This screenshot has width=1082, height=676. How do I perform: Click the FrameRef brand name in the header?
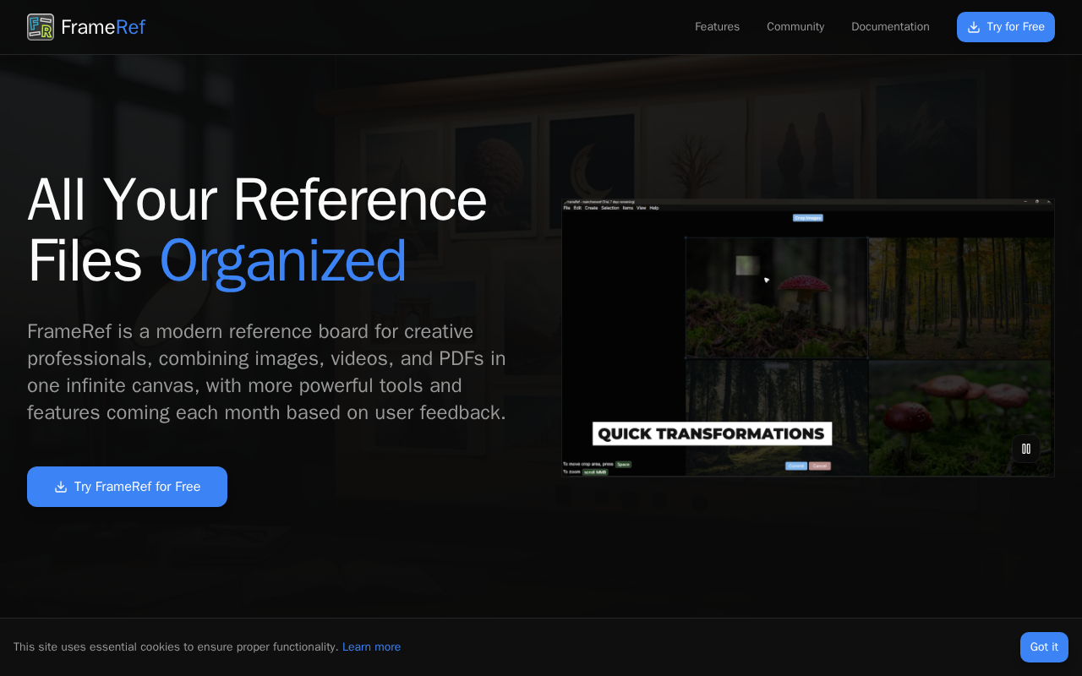(103, 27)
